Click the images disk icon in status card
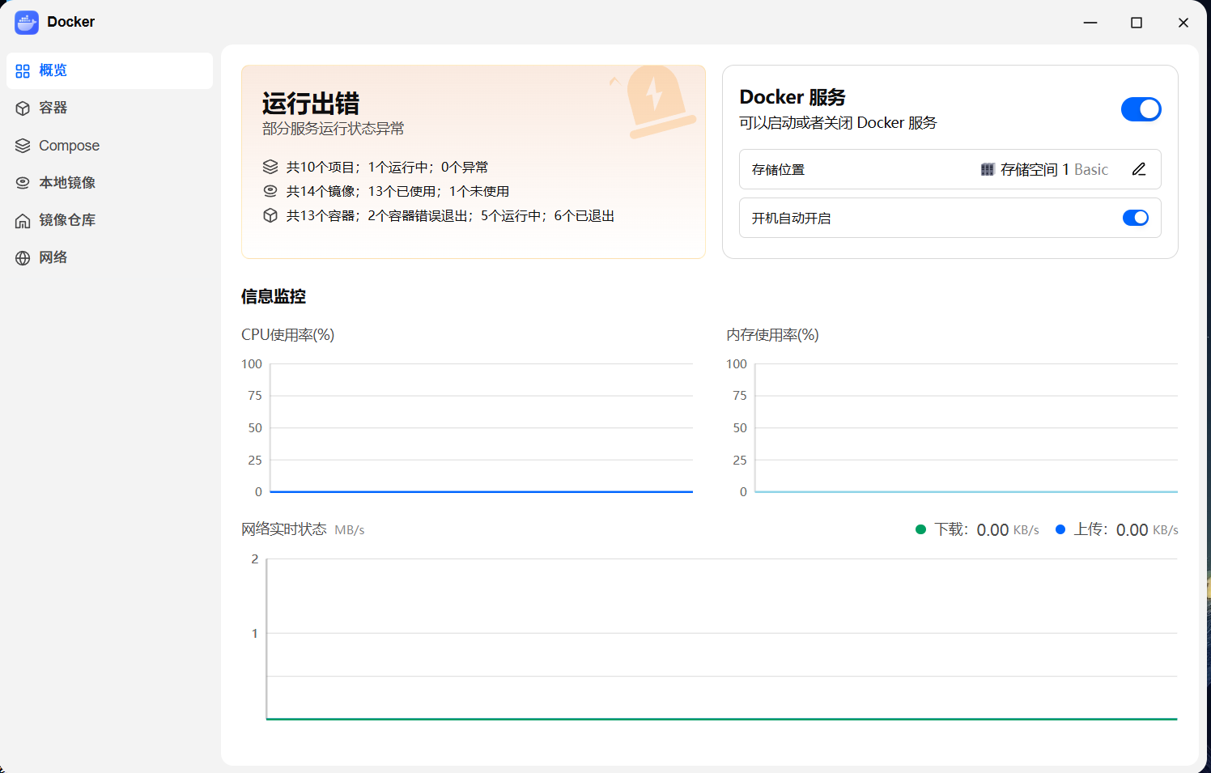1211x773 pixels. point(270,191)
